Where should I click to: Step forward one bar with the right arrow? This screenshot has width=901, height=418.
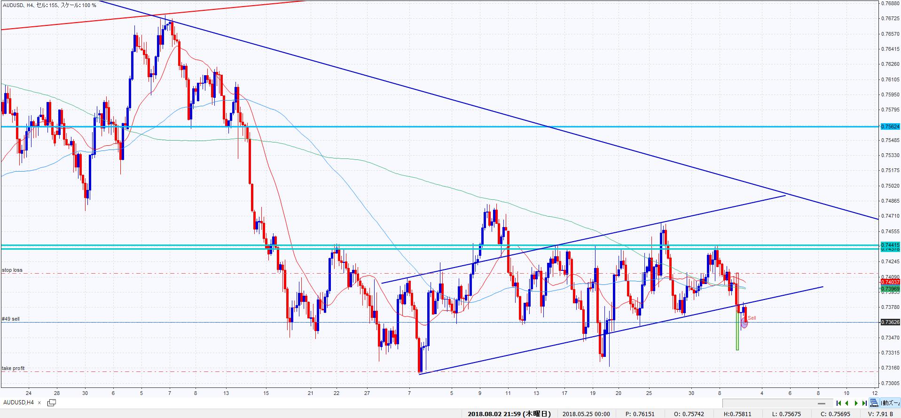point(856,403)
